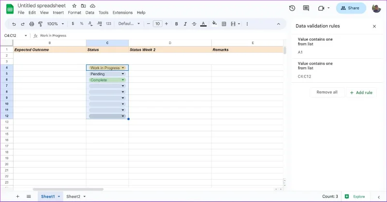Click the Print icon
387x202 pixels.
tap(31, 24)
